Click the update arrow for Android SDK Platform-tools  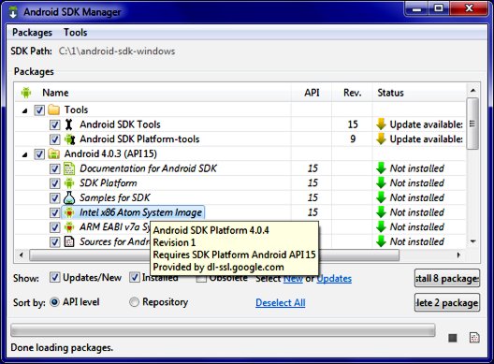(381, 138)
